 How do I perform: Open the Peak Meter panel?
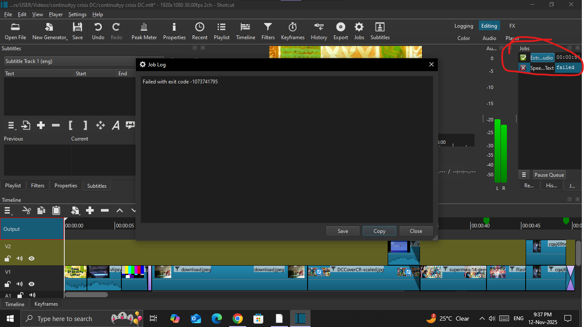[x=144, y=32]
